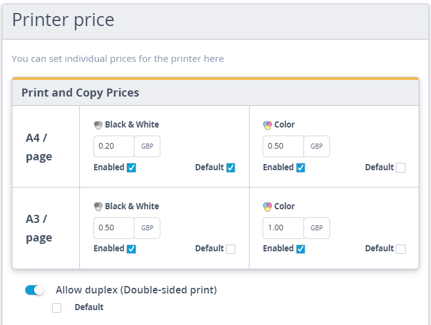Click the A4 Color palette icon
Viewport: 431px width, 325px height.
point(268,125)
